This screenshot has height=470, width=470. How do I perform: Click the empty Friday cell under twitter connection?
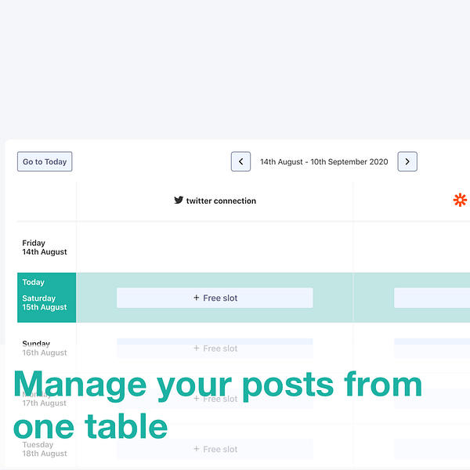[x=215, y=248]
